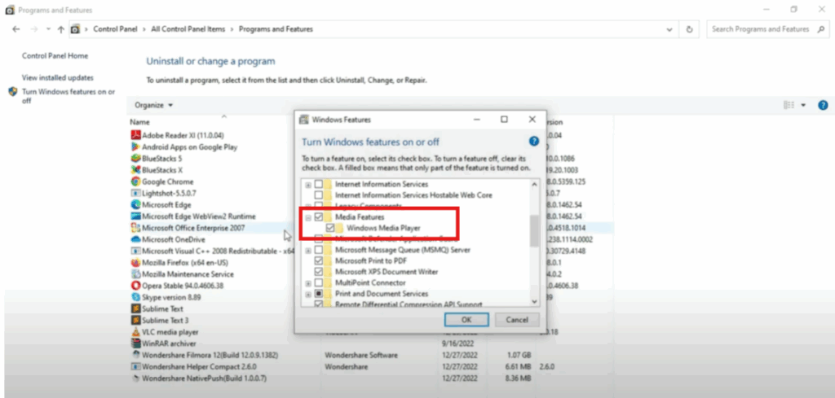Viewport: 835px width, 398px height.
Task: Open Programs and Features help icon
Action: pyautogui.click(x=823, y=105)
